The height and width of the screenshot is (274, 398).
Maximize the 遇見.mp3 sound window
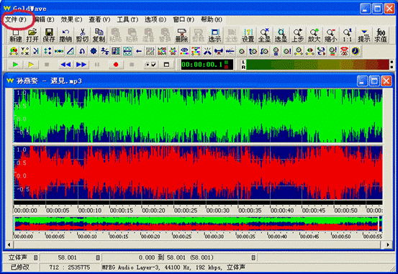tap(374, 81)
